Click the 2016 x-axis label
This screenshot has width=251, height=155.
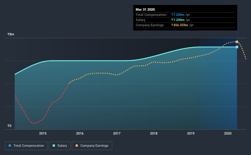click(80, 133)
